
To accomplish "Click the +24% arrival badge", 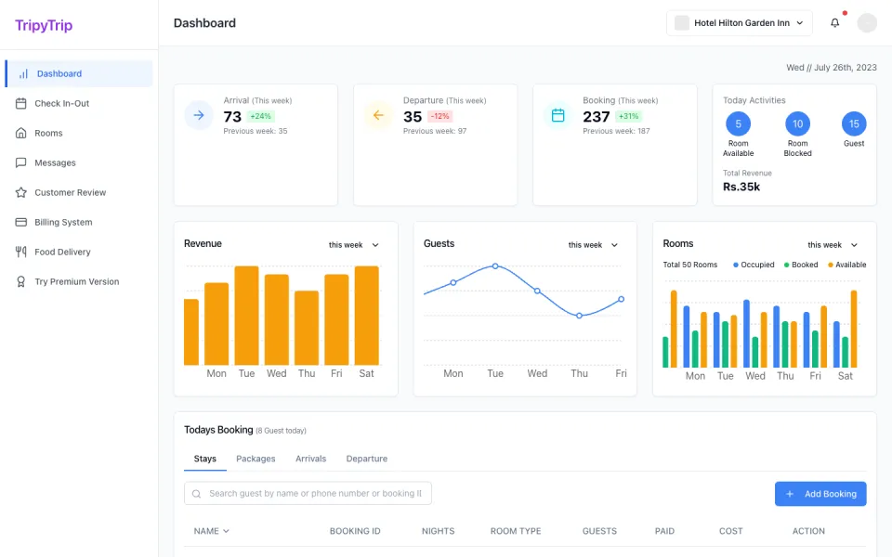I will click(260, 116).
